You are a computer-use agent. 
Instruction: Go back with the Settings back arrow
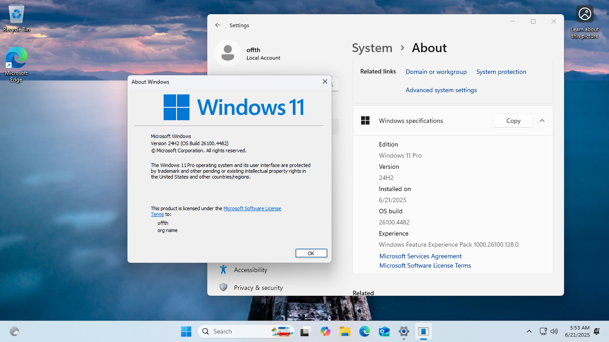(x=218, y=25)
